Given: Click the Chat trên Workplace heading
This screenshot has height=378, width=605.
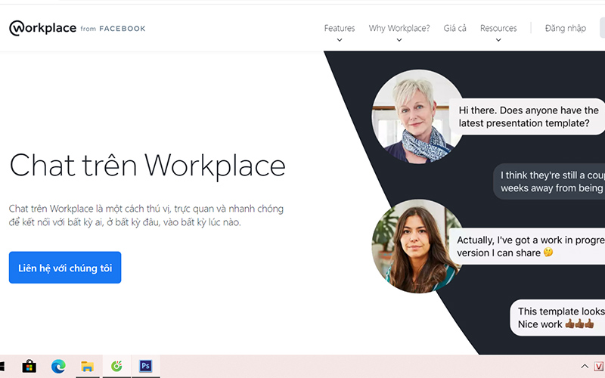Looking at the screenshot, I should point(147,166).
